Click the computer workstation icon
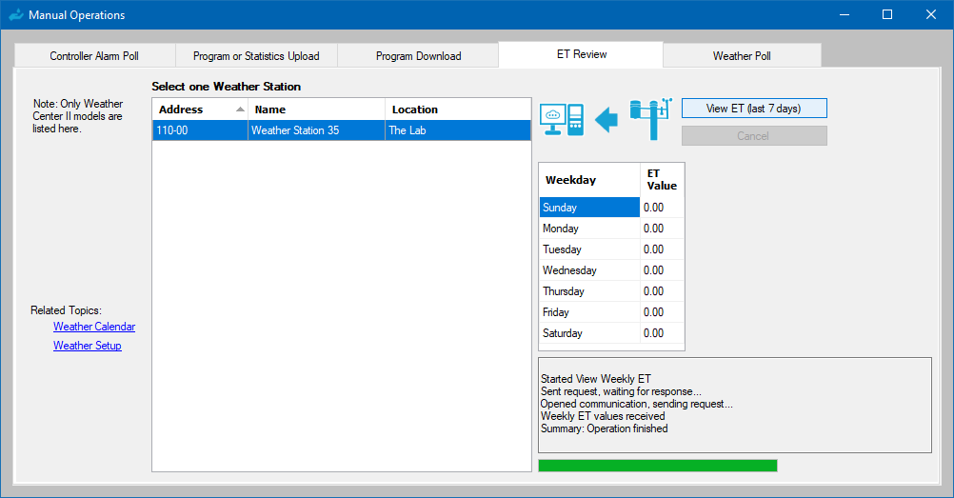 (562, 119)
